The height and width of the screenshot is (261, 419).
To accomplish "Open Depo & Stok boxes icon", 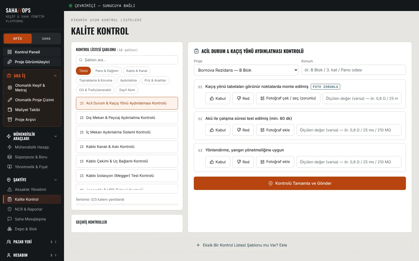I will point(10,229).
